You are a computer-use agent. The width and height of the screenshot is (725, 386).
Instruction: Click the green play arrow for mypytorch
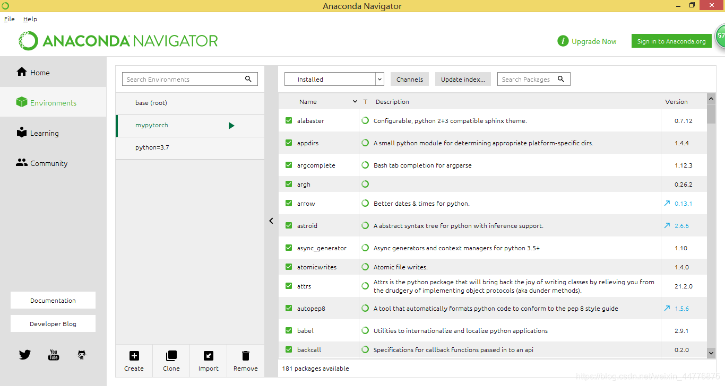click(231, 126)
